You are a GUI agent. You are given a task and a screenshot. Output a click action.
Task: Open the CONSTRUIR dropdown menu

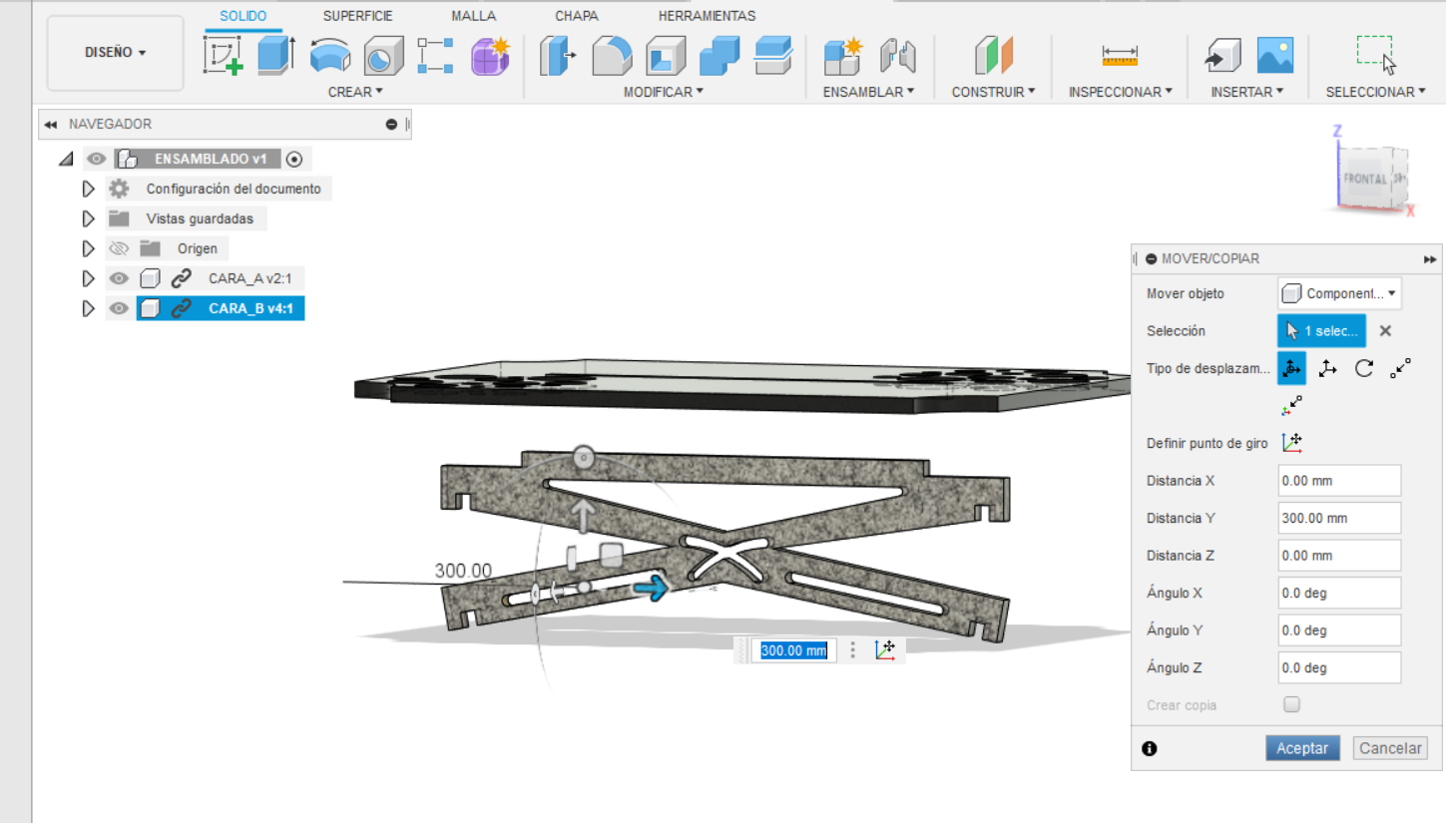(994, 92)
